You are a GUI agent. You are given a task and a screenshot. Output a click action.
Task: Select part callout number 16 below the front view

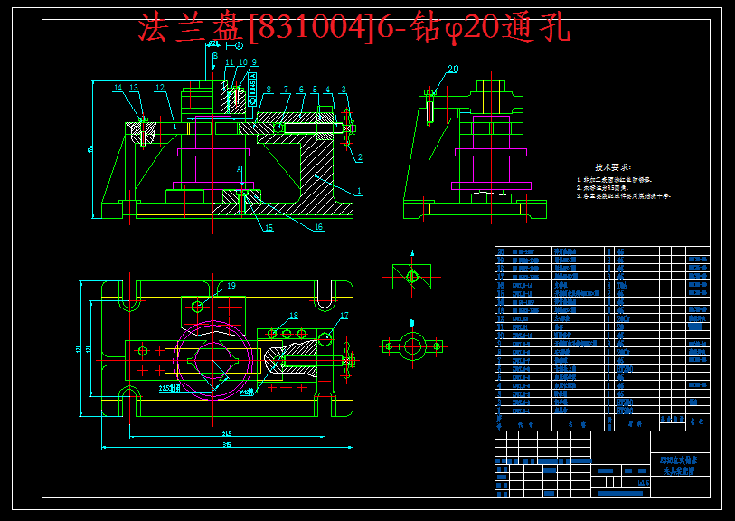tap(318, 227)
